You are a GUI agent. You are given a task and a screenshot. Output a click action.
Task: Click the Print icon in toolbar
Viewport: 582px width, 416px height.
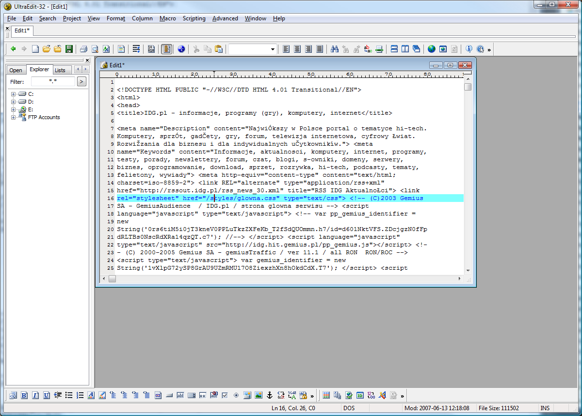83,49
